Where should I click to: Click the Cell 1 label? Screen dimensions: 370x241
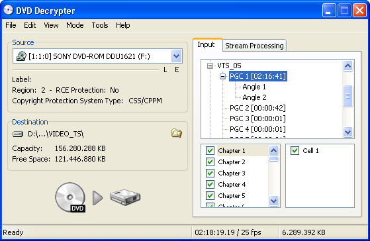click(311, 150)
